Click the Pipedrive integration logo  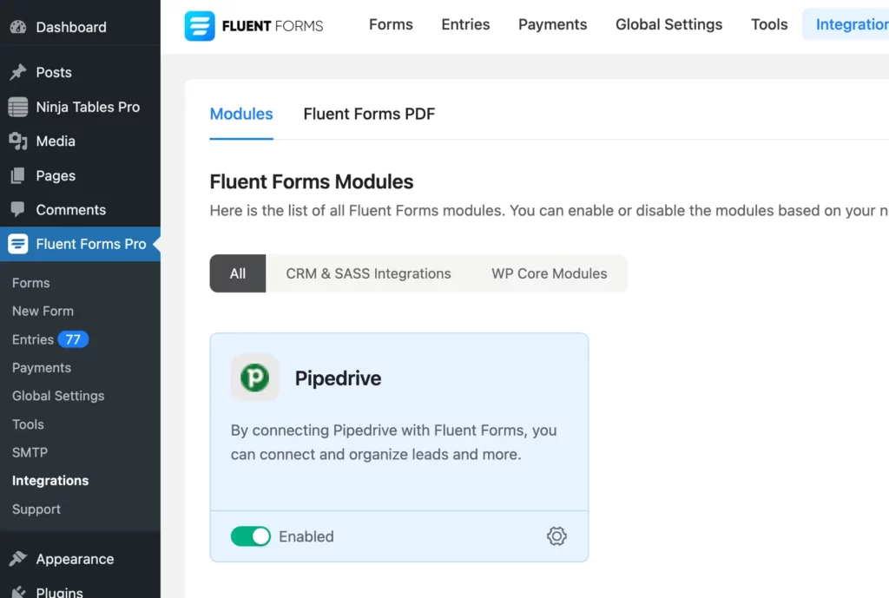point(254,378)
